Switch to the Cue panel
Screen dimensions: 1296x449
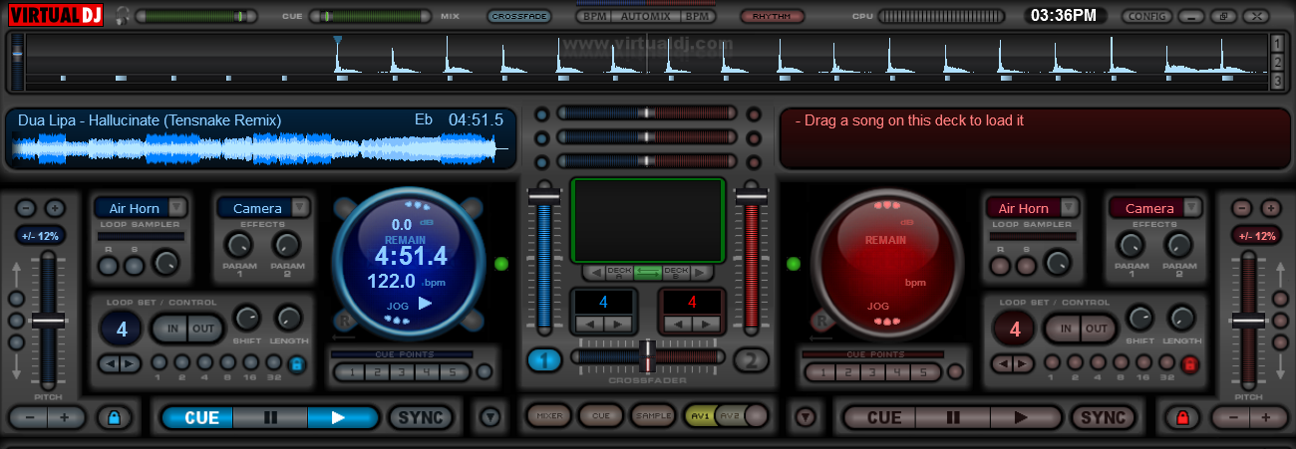[600, 416]
